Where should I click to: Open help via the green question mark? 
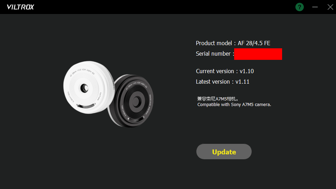coord(299,7)
